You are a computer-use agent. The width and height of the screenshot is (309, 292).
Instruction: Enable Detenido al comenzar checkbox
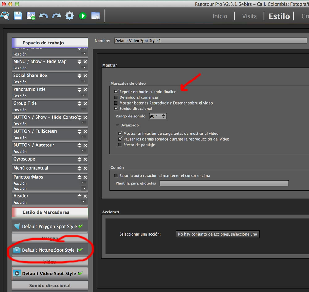pos(116,97)
